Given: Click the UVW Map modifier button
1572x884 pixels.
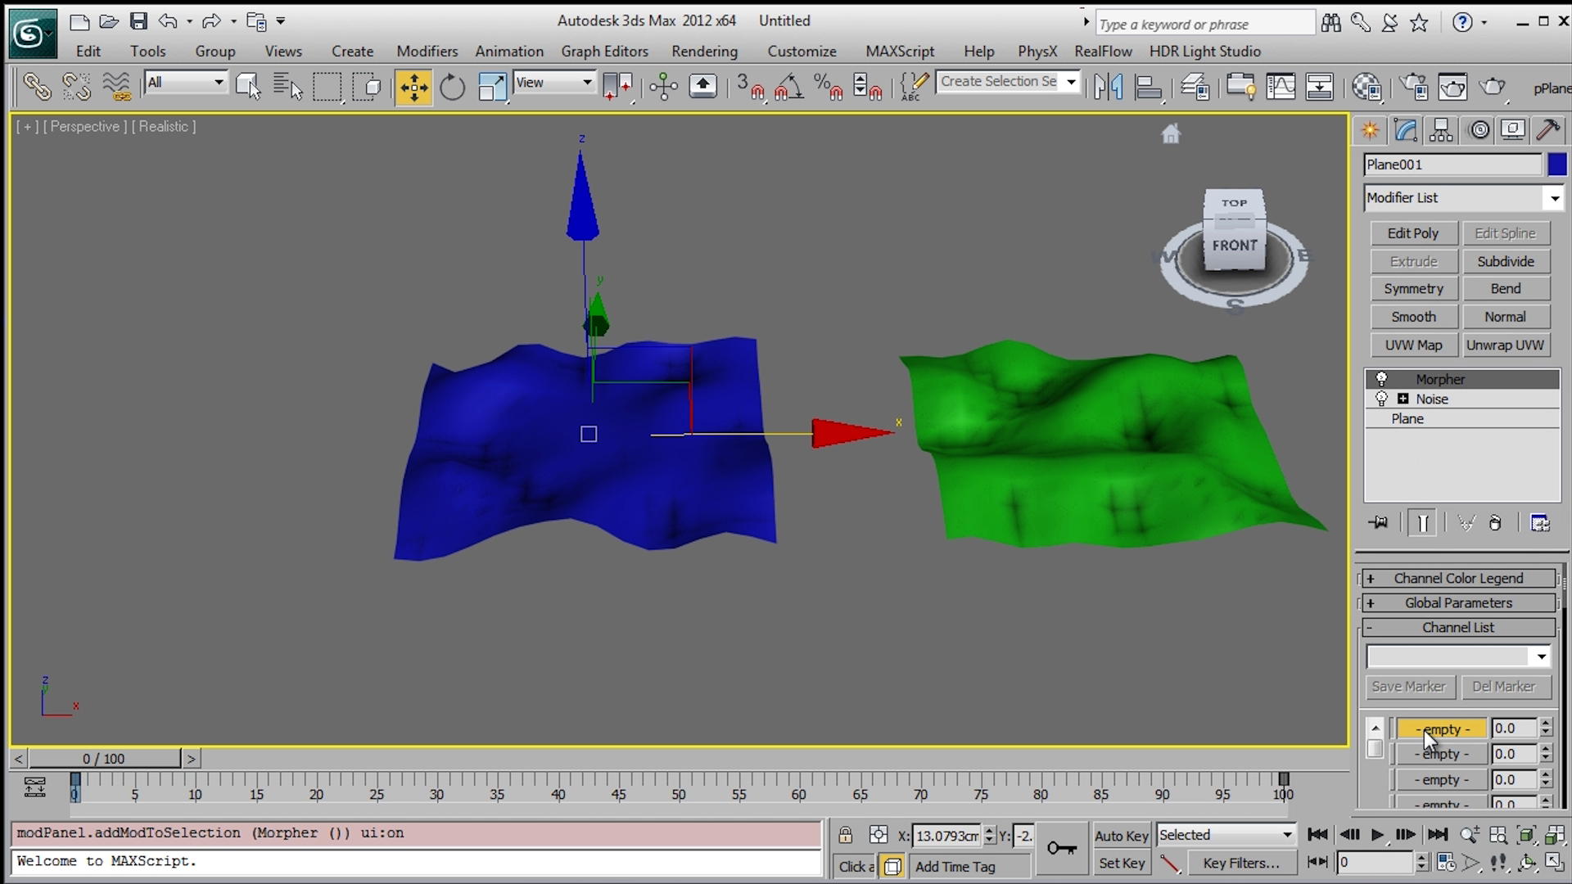Looking at the screenshot, I should pyautogui.click(x=1413, y=345).
